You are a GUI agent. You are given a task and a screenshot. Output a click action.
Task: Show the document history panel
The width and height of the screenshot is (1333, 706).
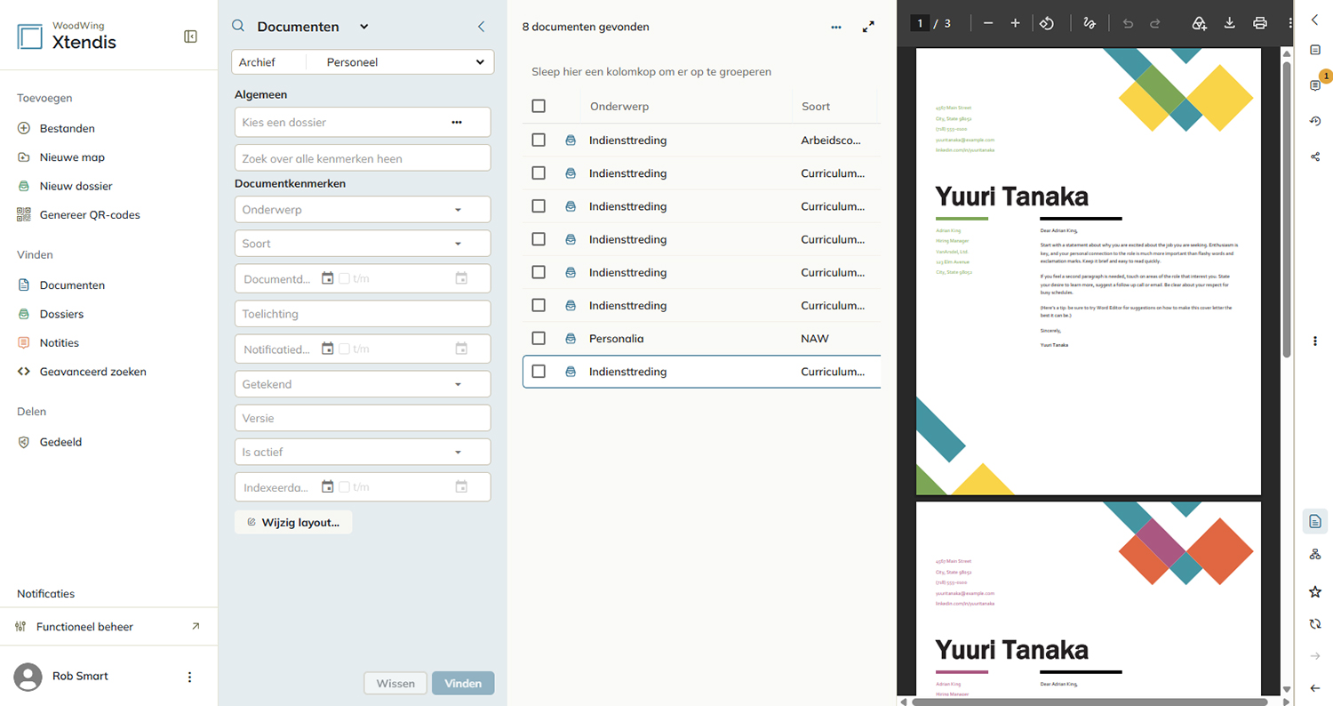(x=1315, y=121)
